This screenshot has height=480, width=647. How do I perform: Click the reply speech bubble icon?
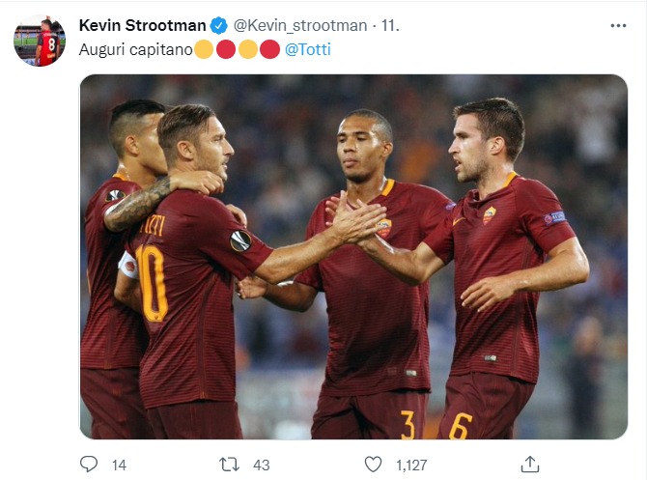point(89,465)
